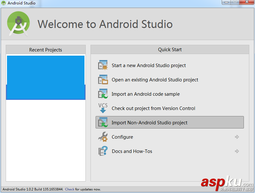Click the Check link for updates
The height and width of the screenshot is (193, 255).
click(x=70, y=189)
